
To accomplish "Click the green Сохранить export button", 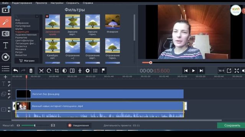I will click(231, 125).
